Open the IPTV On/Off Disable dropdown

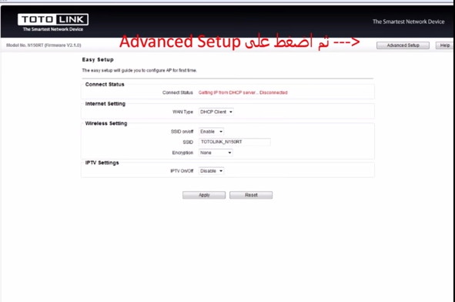[211, 171]
